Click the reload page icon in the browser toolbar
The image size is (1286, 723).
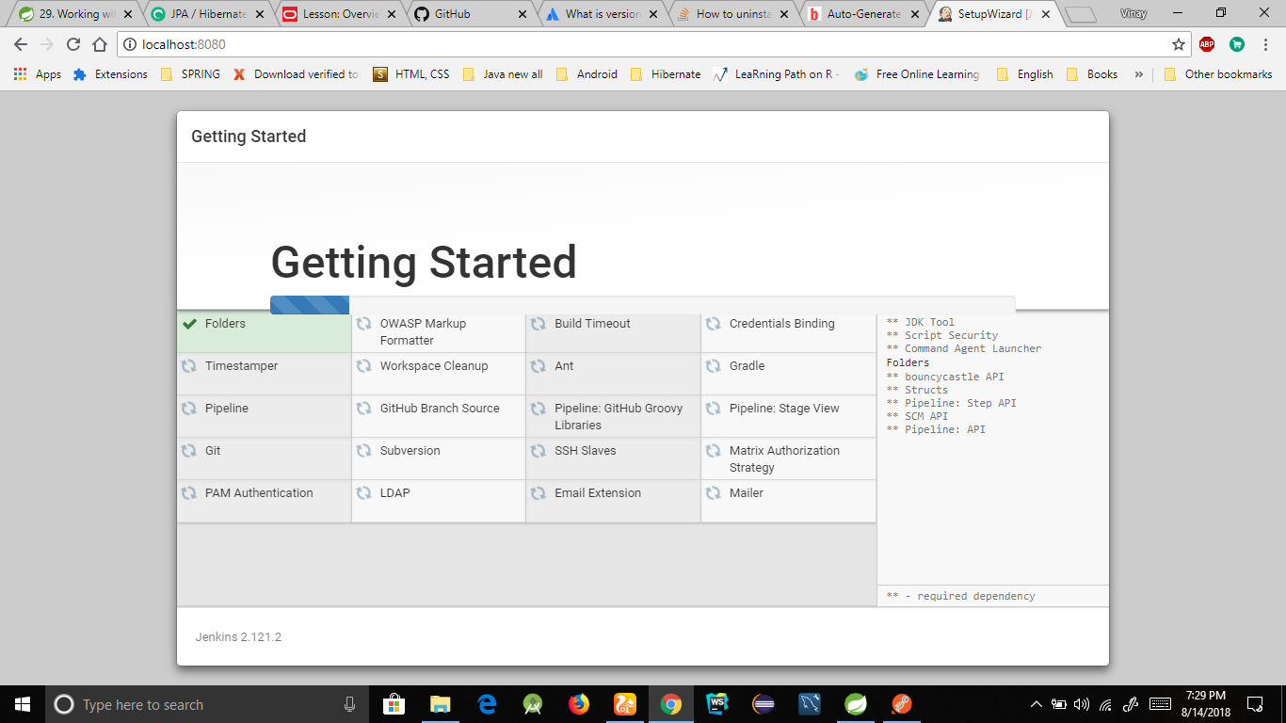pyautogui.click(x=72, y=43)
